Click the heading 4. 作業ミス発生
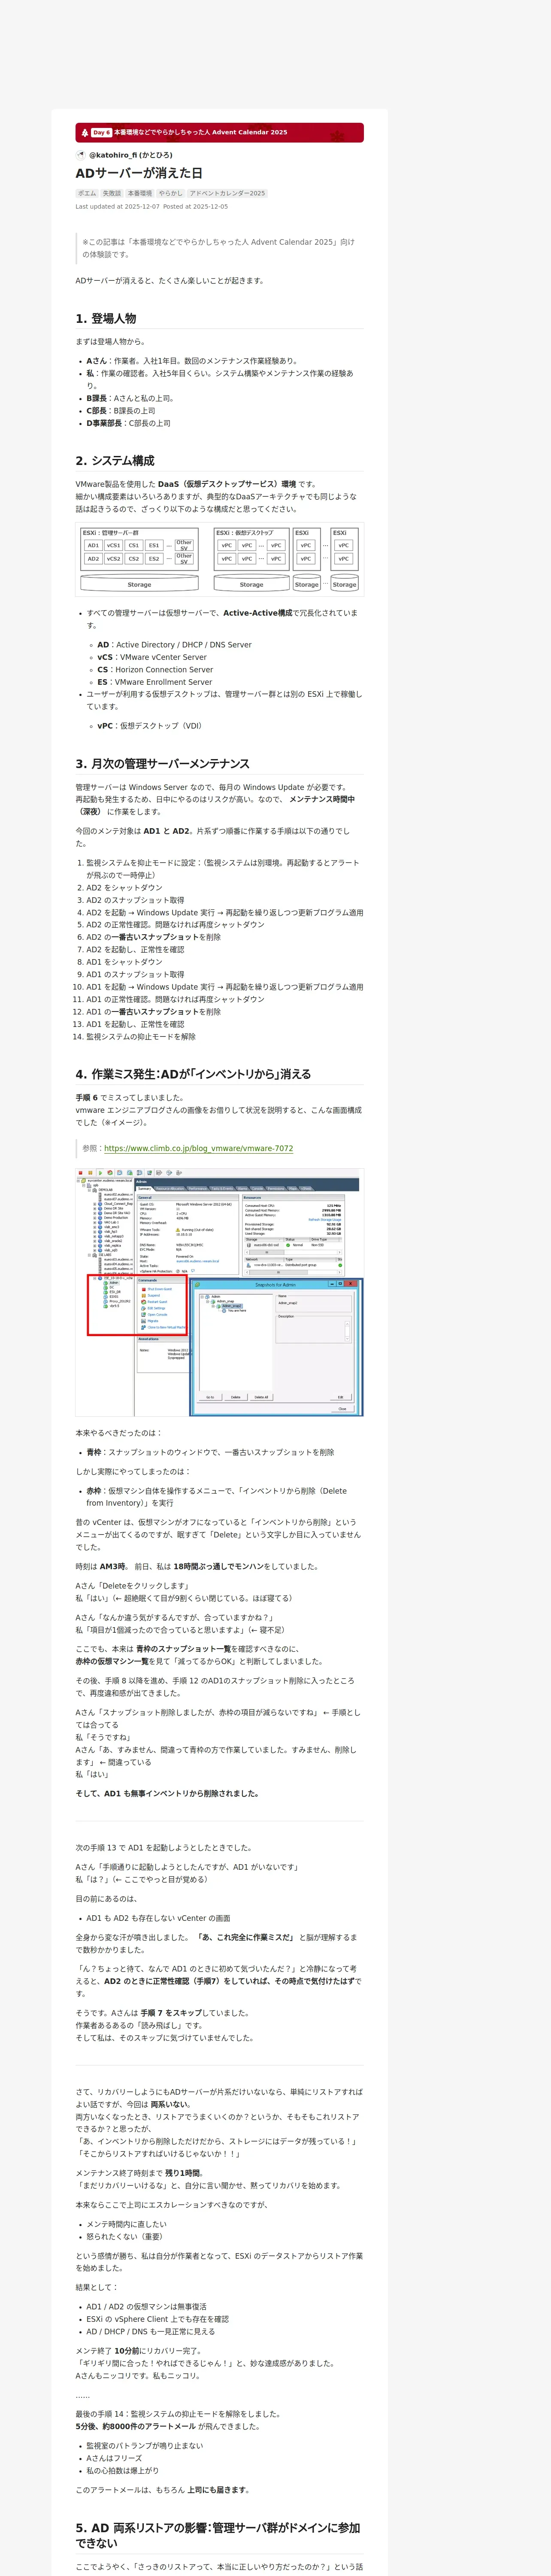This screenshot has height=2576, width=551. (193, 1074)
